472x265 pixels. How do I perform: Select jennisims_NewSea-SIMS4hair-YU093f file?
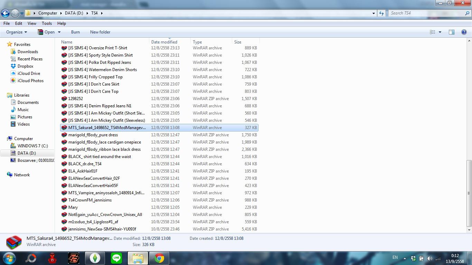tap(102, 229)
